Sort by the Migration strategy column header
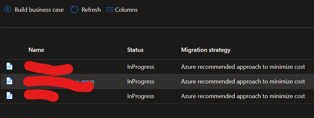 click(x=206, y=50)
